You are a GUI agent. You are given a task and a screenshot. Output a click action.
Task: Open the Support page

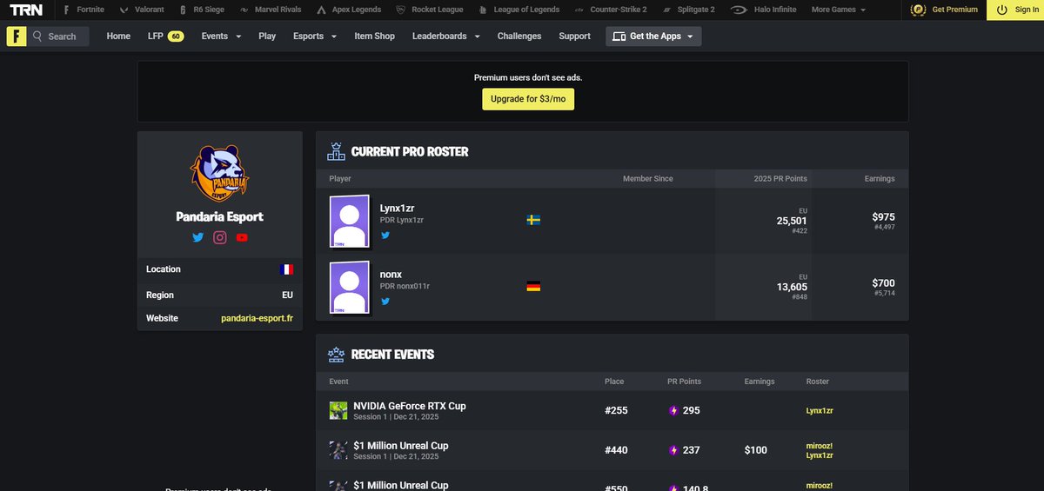tap(574, 36)
